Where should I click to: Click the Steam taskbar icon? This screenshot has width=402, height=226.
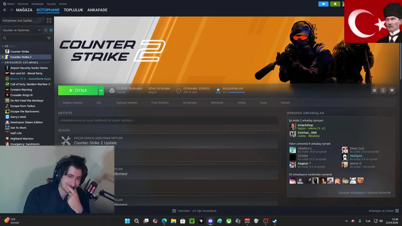point(275,221)
